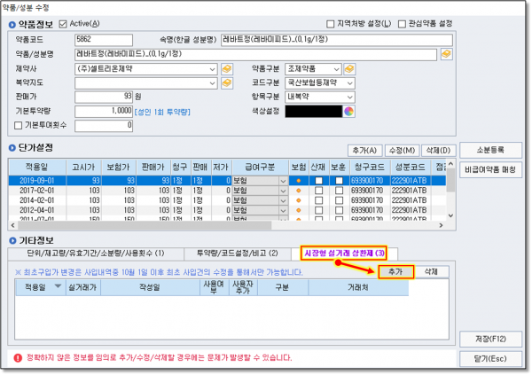Click the lookup icon next to 복약지도 dropdown

coord(226,82)
